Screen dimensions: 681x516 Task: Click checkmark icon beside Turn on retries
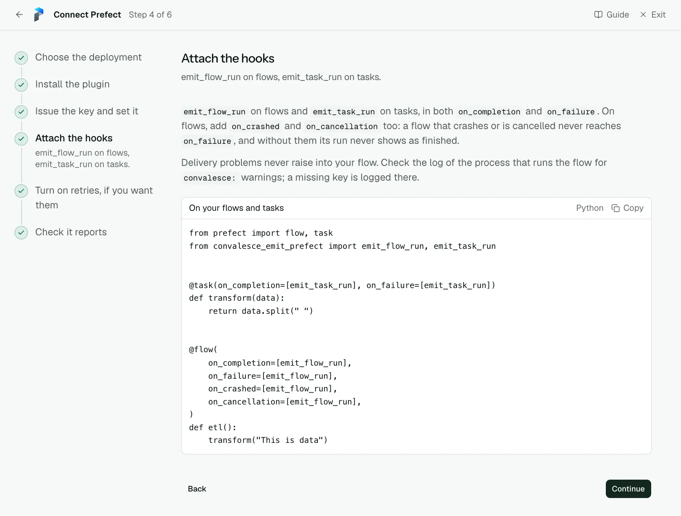21,191
